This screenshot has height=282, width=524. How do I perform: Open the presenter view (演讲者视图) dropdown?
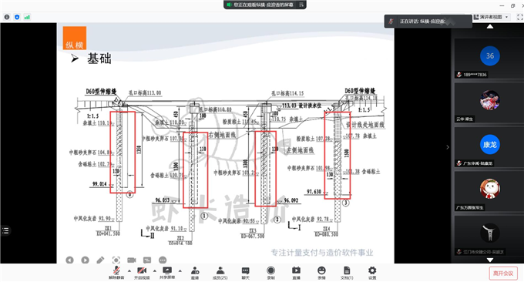(492, 17)
